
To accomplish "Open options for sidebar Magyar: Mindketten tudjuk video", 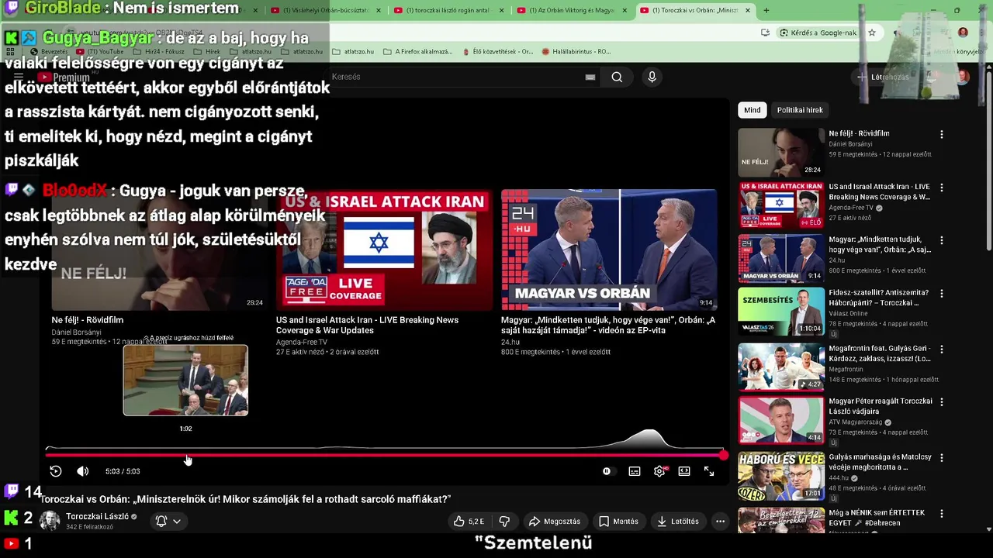I will (x=942, y=240).
